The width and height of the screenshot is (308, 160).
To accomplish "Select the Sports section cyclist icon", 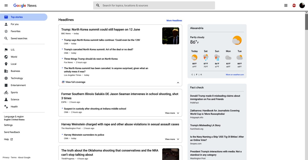I will [6, 92].
